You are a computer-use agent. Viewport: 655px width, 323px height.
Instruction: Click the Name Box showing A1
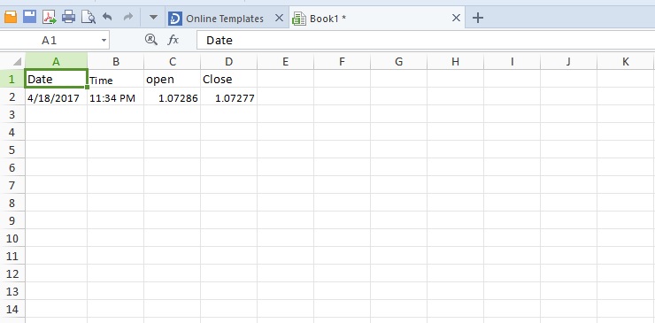(x=50, y=41)
